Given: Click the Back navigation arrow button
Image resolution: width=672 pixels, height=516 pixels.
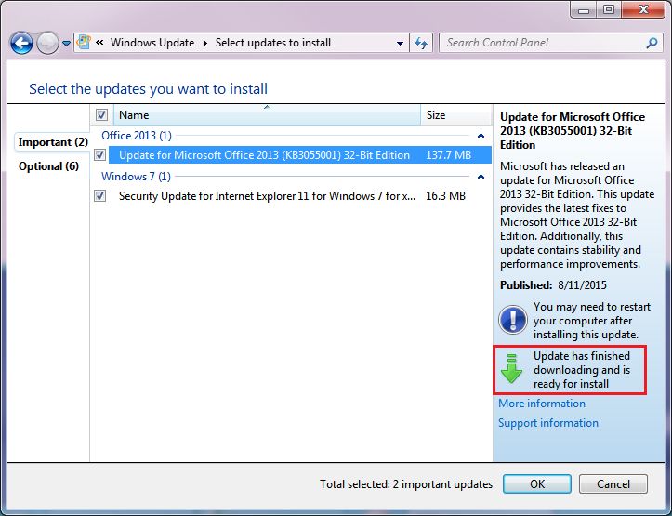Looking at the screenshot, I should (21, 43).
